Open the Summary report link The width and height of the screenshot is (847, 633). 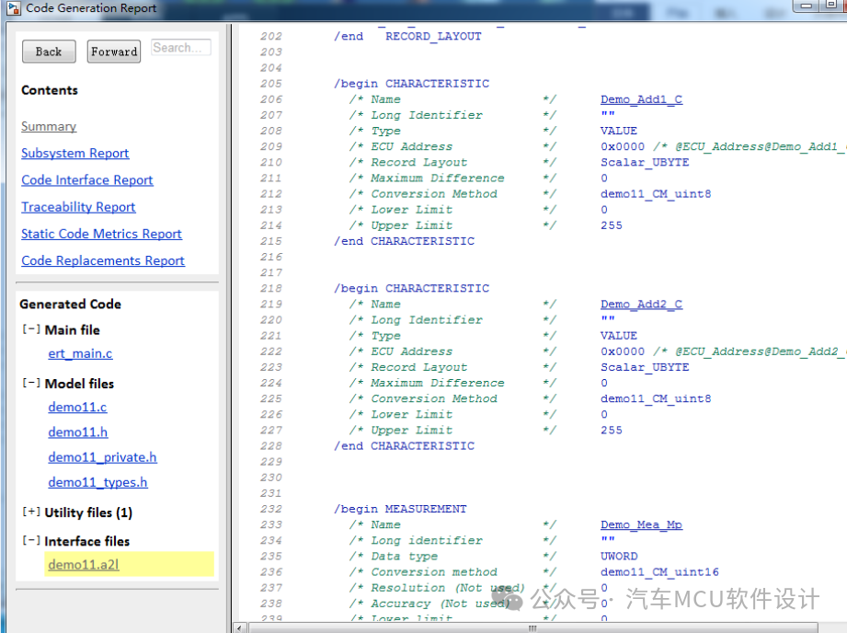[49, 126]
